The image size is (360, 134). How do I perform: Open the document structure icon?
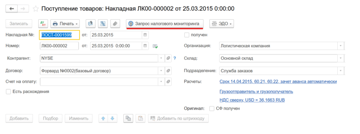pos(103,23)
